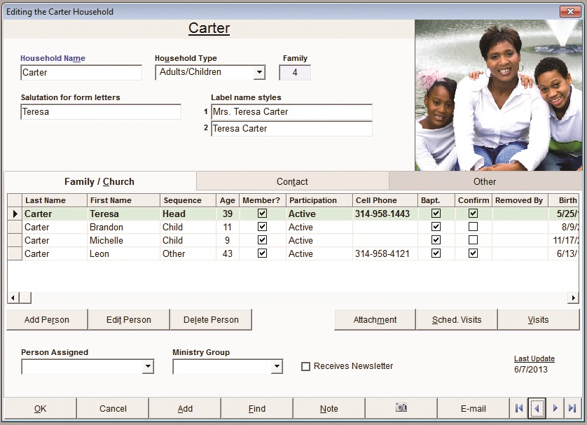Click the Salutation for form letters field
This screenshot has height=425, width=587.
[101, 112]
